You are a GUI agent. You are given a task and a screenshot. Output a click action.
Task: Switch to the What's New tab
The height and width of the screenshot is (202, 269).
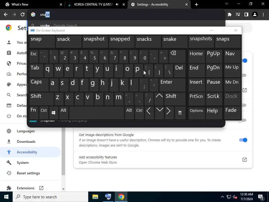(x=33, y=4)
